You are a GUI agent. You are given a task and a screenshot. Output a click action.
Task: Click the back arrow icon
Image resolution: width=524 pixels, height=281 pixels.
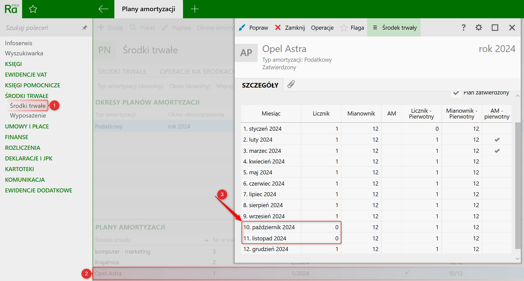coord(103,9)
